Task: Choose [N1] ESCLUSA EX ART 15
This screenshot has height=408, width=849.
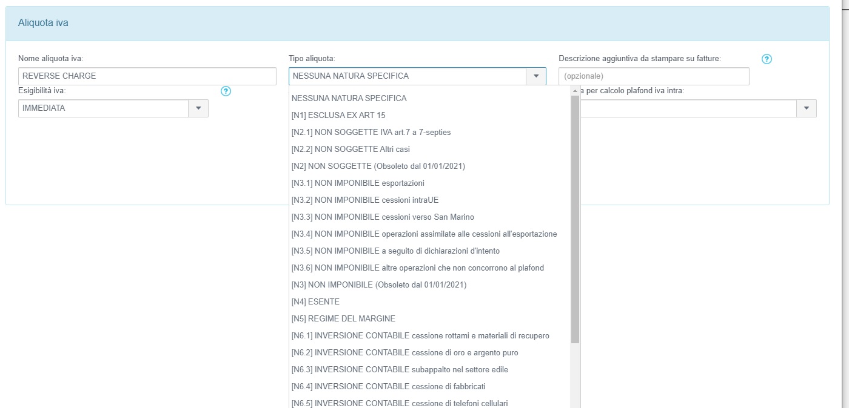Action: (x=338, y=115)
